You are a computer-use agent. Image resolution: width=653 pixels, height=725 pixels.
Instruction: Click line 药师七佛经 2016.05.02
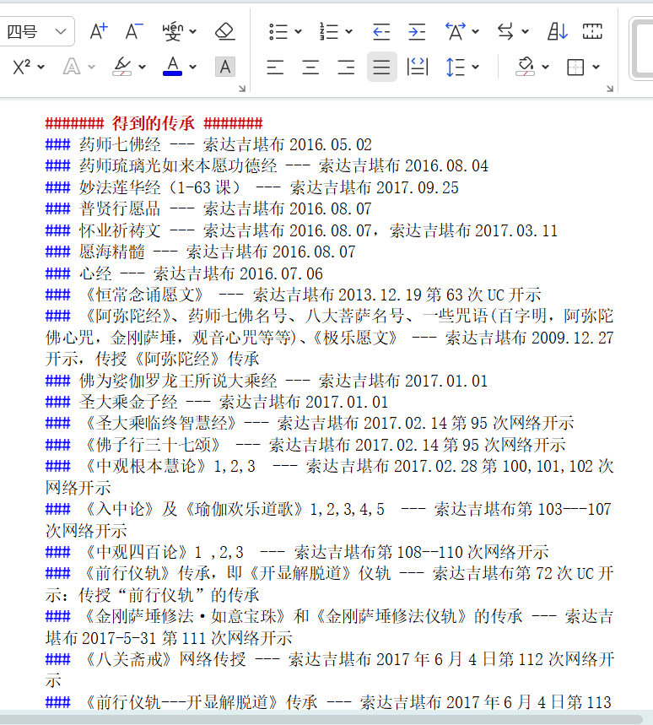208,144
